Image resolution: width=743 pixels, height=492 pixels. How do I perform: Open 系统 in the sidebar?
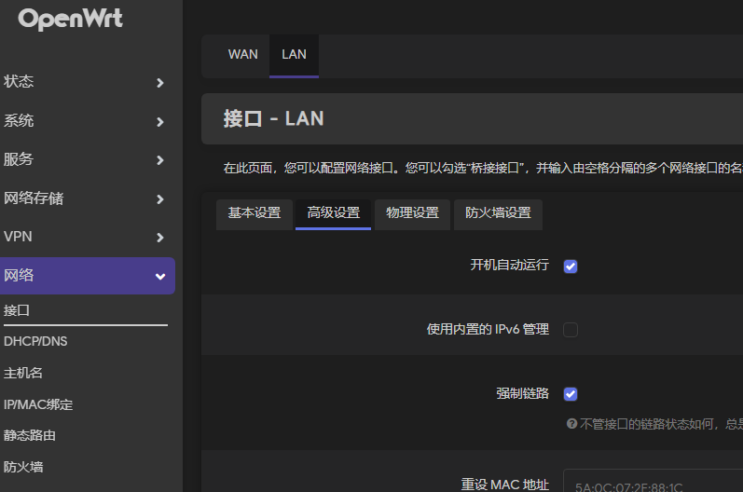(19, 120)
